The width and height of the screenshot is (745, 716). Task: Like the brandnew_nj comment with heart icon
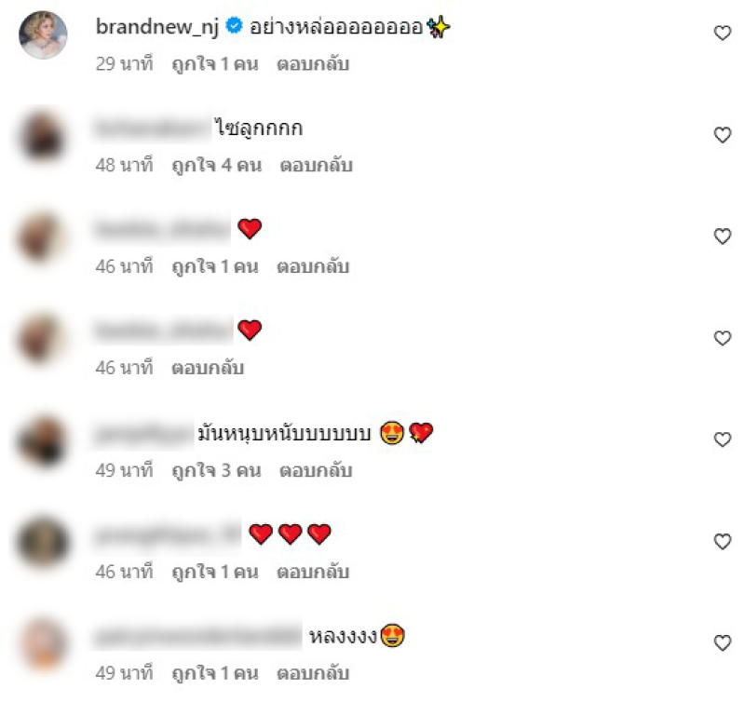(723, 33)
